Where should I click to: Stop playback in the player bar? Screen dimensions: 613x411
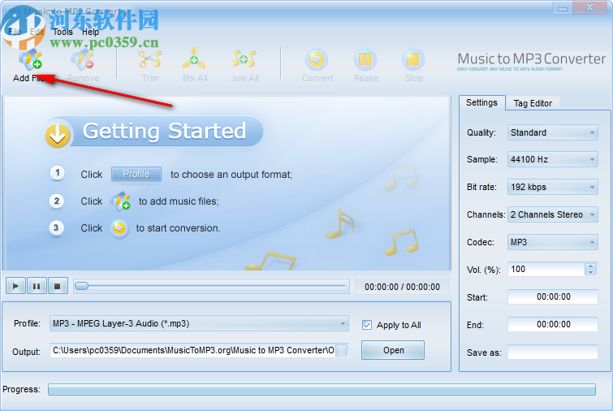pos(58,286)
